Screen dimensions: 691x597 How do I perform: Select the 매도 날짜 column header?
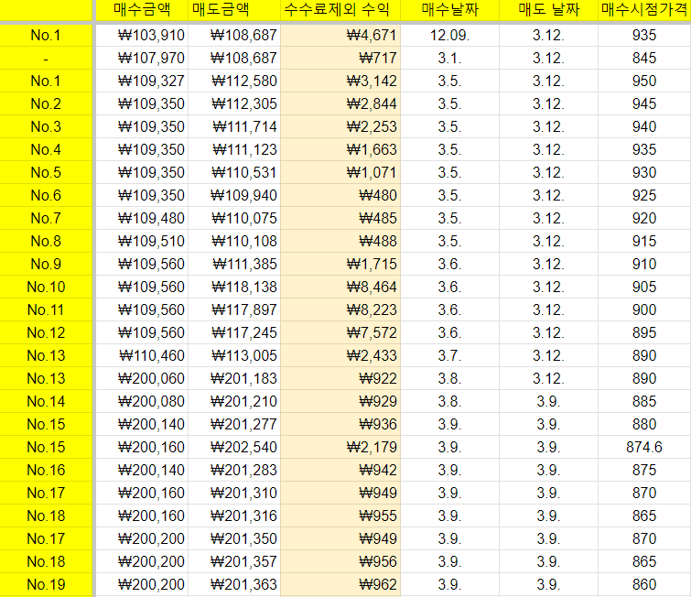[x=548, y=10]
